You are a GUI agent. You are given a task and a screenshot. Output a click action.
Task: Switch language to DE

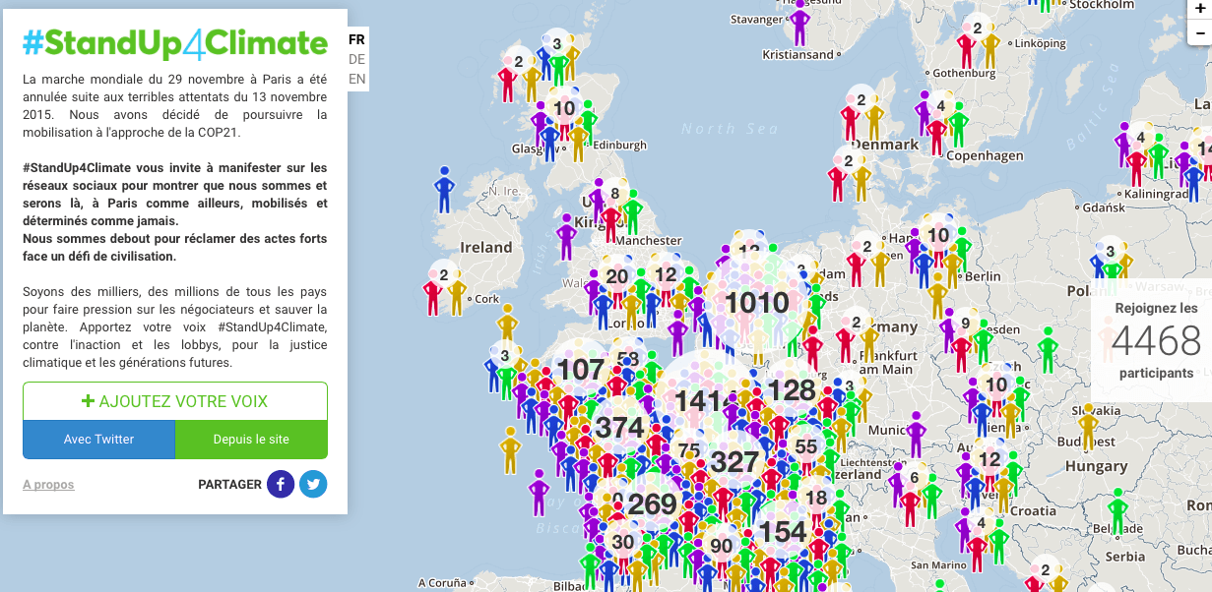tap(356, 59)
